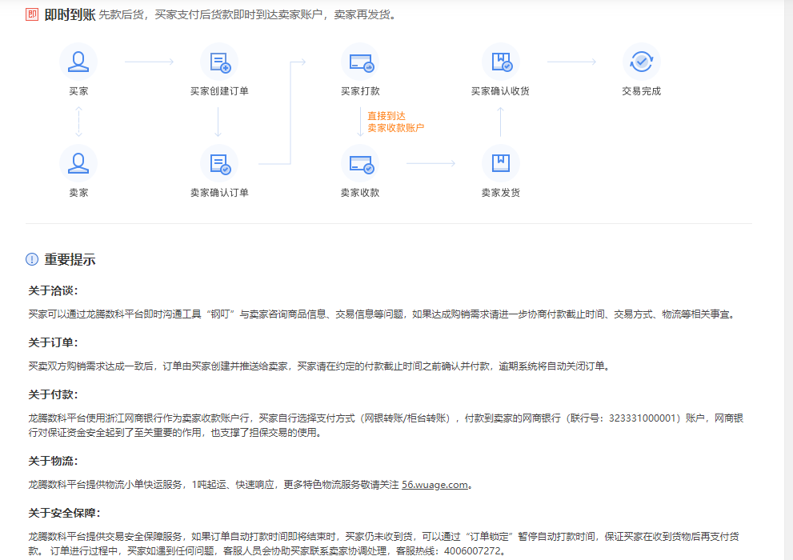The width and height of the screenshot is (793, 560).
Task: Click the 买家创建订单 label
Action: pyautogui.click(x=219, y=91)
